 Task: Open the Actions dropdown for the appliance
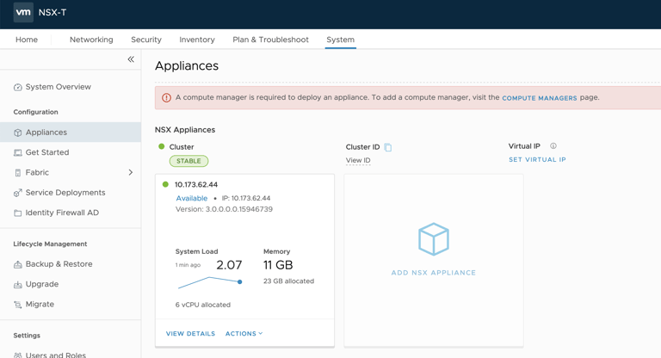[244, 334]
